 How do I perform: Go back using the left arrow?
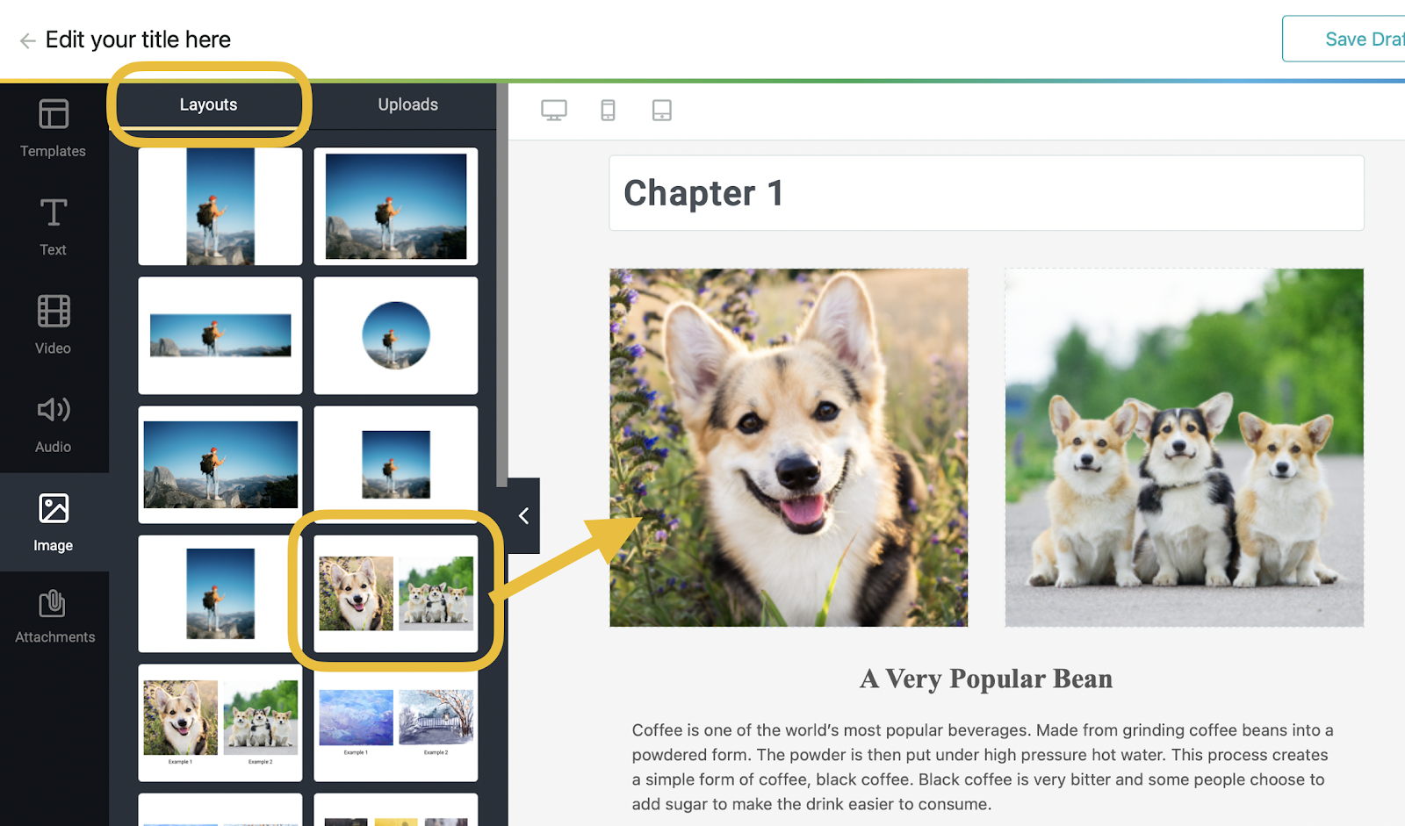click(27, 40)
